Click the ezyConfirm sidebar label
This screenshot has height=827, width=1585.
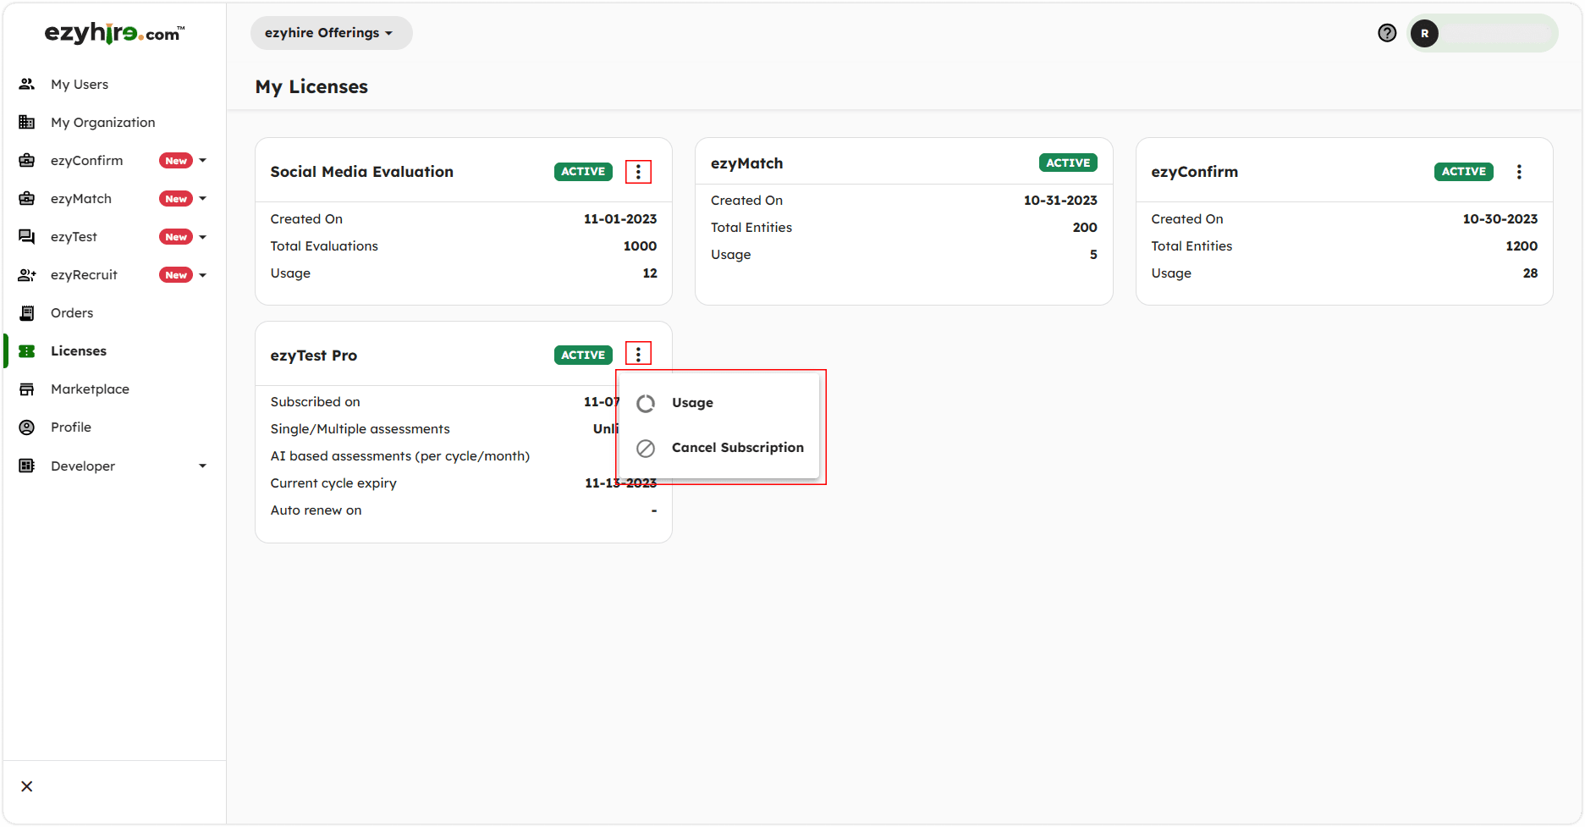(x=86, y=160)
